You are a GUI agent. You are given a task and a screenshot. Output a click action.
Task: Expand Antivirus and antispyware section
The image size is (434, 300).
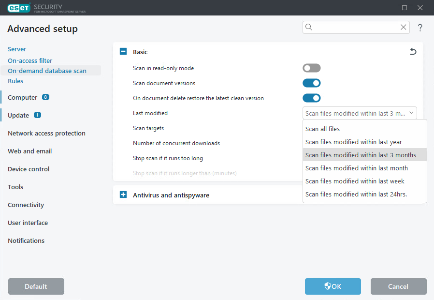click(123, 195)
